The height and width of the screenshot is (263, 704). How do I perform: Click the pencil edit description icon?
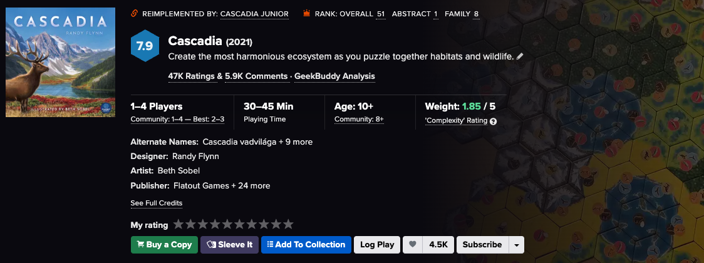[x=520, y=56]
